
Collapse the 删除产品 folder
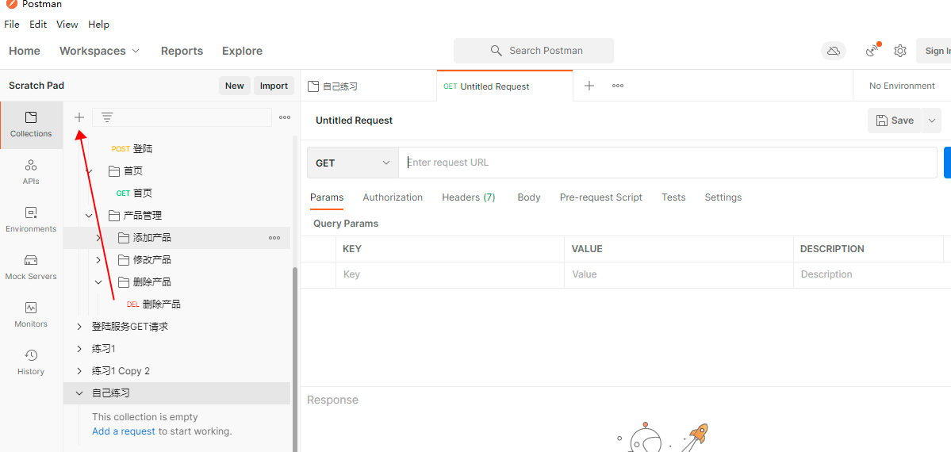[98, 282]
